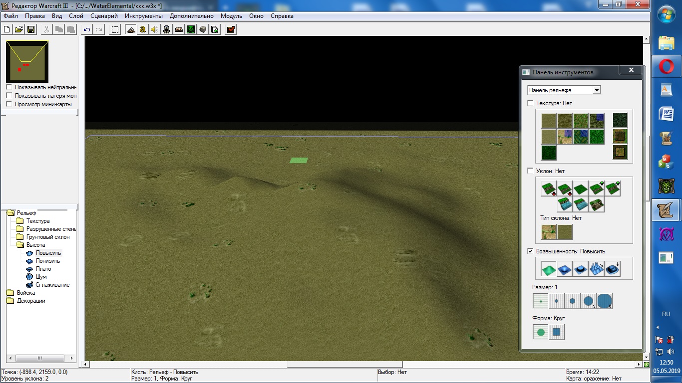Uncheck the Возвышенность checkbox

click(530, 251)
